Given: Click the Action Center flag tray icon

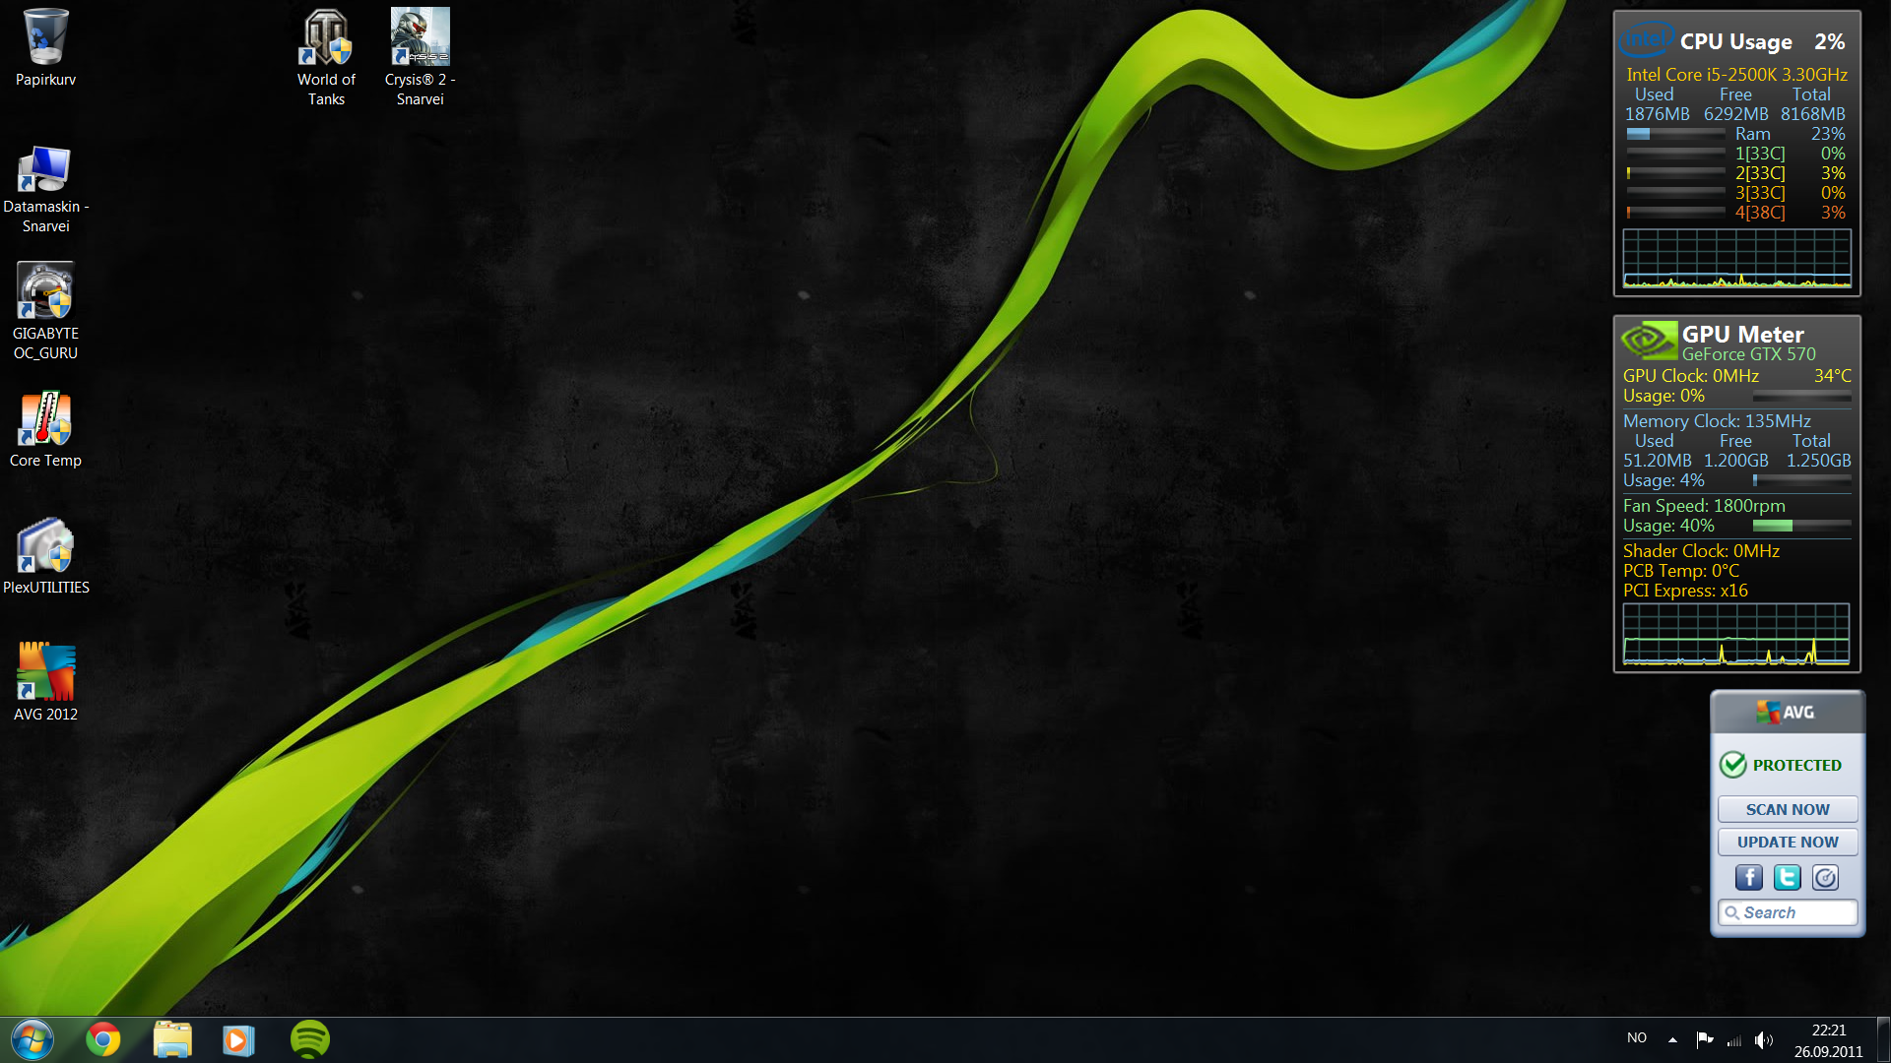Looking at the screenshot, I should tap(1704, 1039).
